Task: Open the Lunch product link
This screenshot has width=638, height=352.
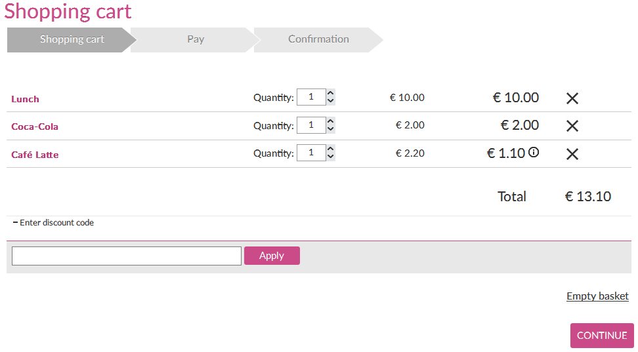Action: 25,99
